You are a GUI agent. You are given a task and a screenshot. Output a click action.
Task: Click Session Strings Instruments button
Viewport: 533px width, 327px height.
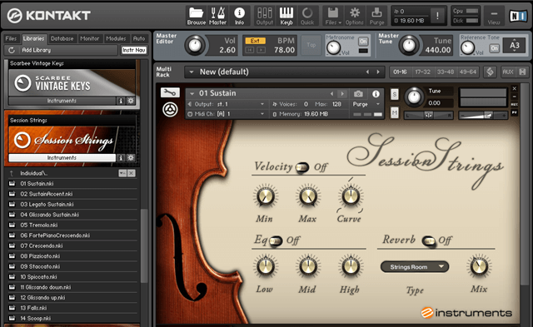click(62, 157)
